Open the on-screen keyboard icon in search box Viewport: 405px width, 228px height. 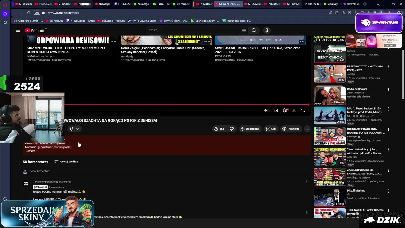click(244, 30)
